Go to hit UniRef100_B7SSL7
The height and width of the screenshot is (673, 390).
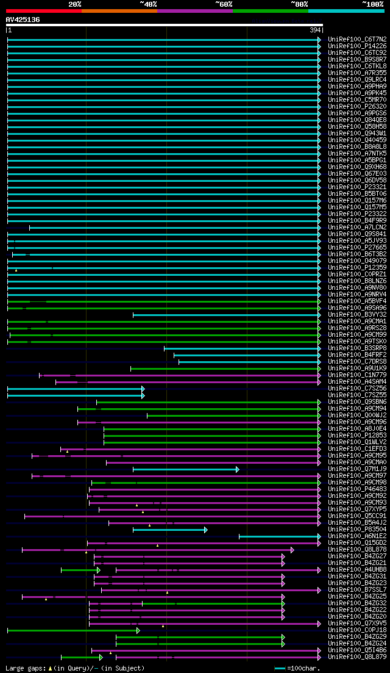tap(357, 590)
